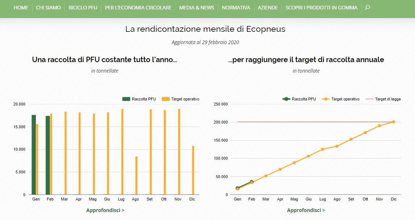Click the Mar point on the orange line

click(266, 176)
